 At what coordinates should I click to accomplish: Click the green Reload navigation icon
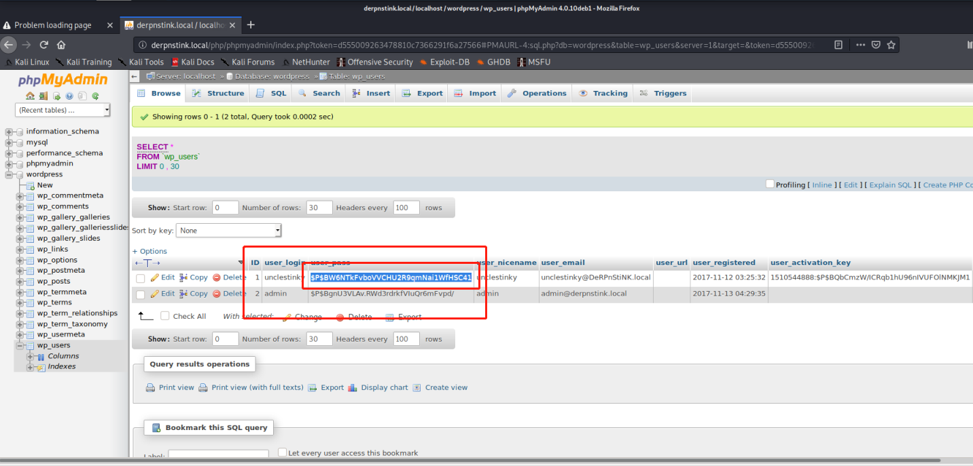[95, 96]
